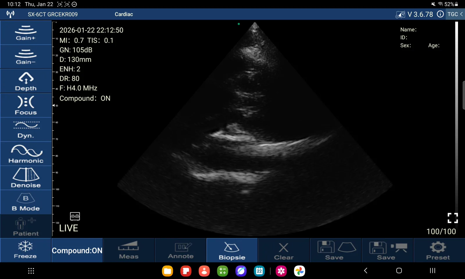
Task: Decrease gain with Gain- button
Action: [26, 57]
